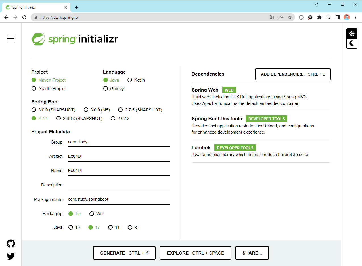
Task: Switch to the light theme sun icon
Action: pyautogui.click(x=352, y=34)
